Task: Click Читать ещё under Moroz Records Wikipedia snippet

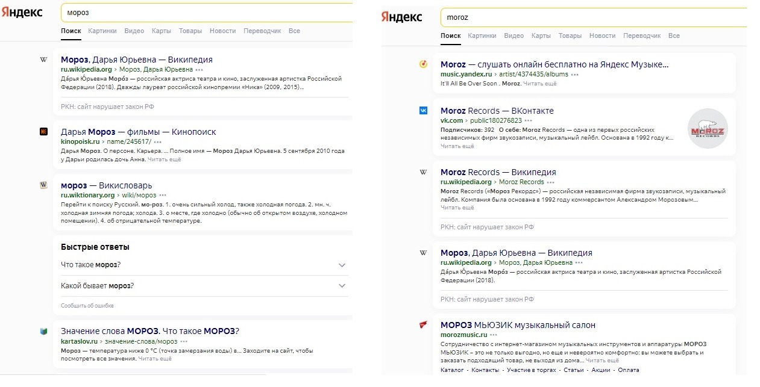Action: (x=457, y=208)
